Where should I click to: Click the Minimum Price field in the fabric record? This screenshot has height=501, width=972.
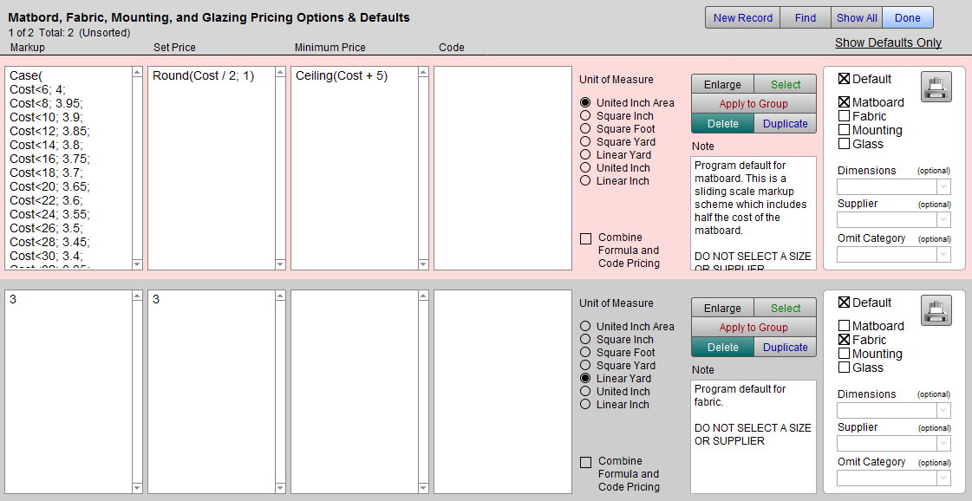354,390
